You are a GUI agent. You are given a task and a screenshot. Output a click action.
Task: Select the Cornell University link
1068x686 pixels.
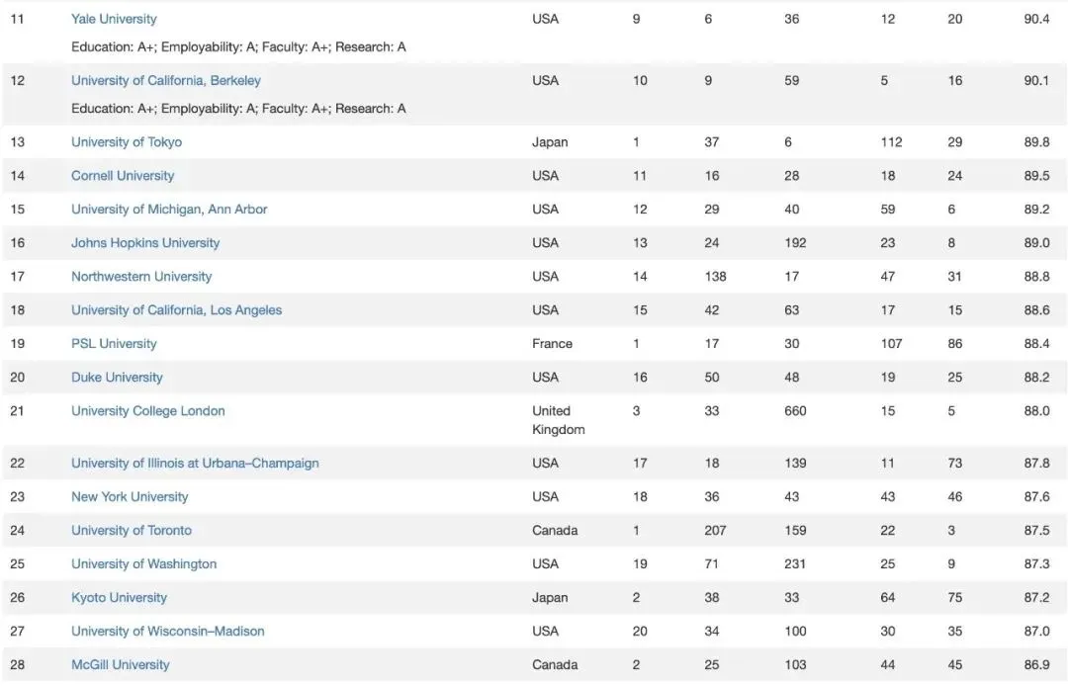pos(122,175)
